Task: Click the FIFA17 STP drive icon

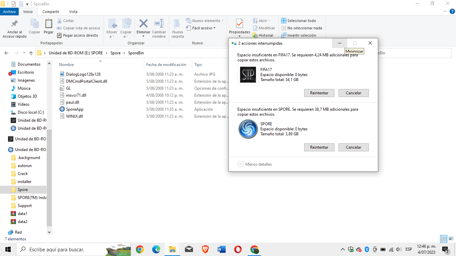Action: 248,75
